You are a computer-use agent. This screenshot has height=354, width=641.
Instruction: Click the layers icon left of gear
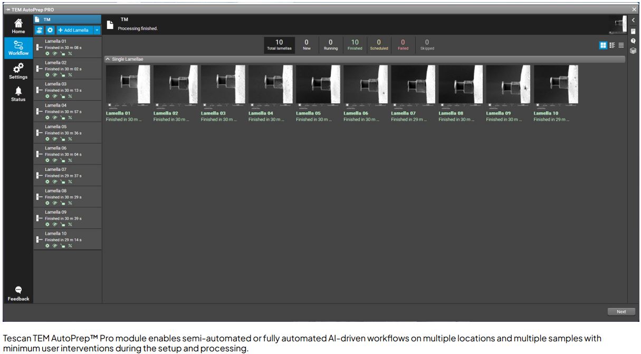pos(40,30)
